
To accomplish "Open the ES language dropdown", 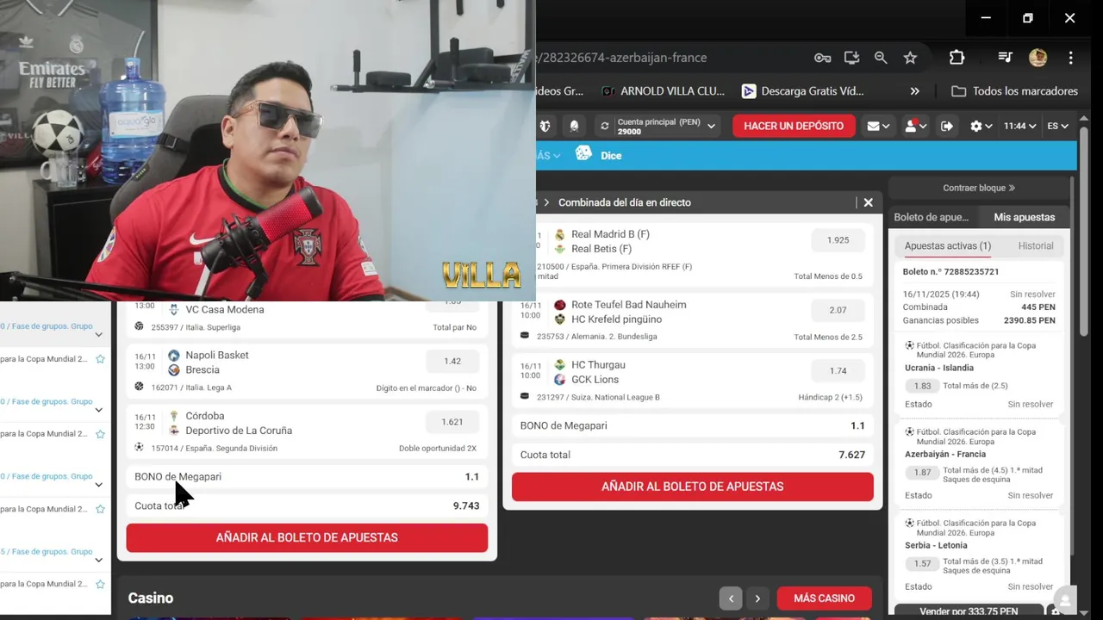I will point(1057,126).
